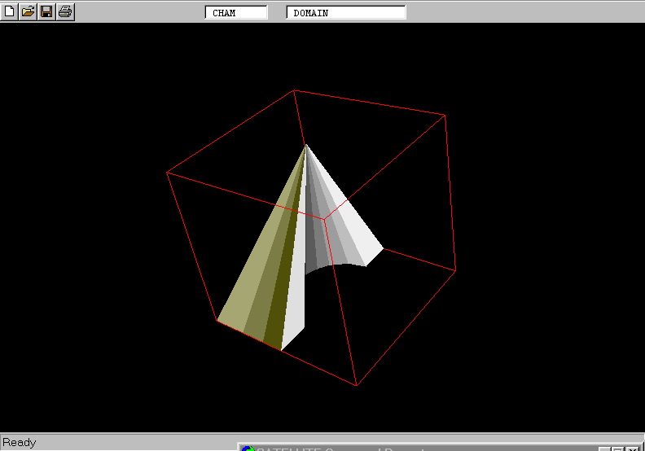Click the leftmost corner of red wireframe box
Viewport: 645px width, 451px height.
pos(167,172)
